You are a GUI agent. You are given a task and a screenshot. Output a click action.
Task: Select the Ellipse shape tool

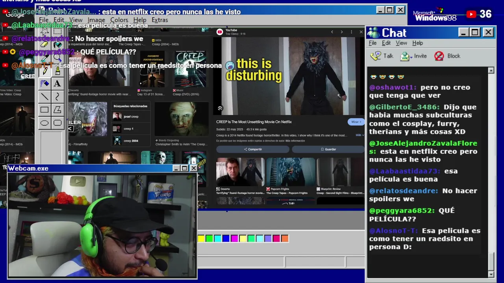pyautogui.click(x=44, y=123)
